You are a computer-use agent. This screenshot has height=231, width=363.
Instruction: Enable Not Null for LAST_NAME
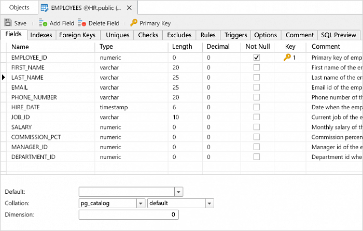tap(257, 77)
